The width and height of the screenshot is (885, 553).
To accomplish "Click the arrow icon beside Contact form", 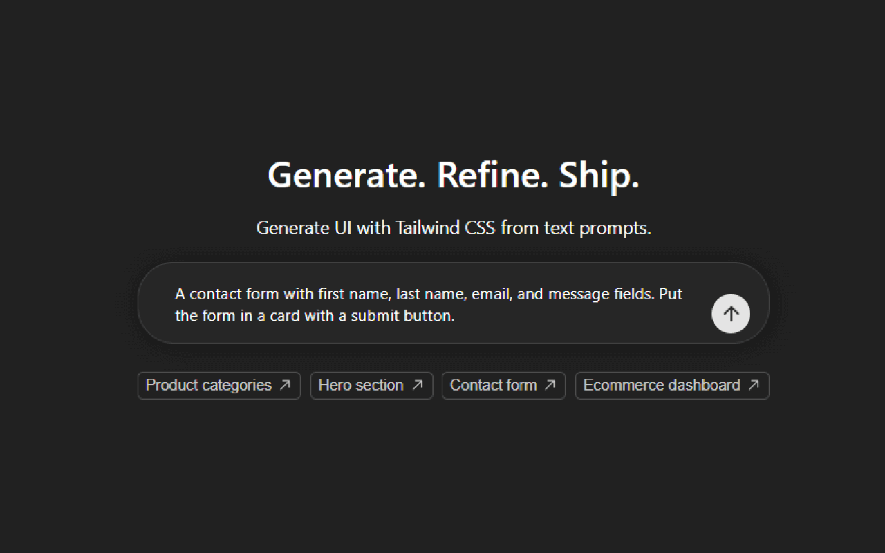I will point(550,385).
